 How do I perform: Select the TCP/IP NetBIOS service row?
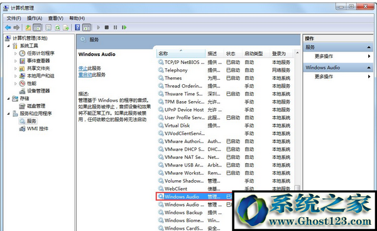tap(226, 62)
